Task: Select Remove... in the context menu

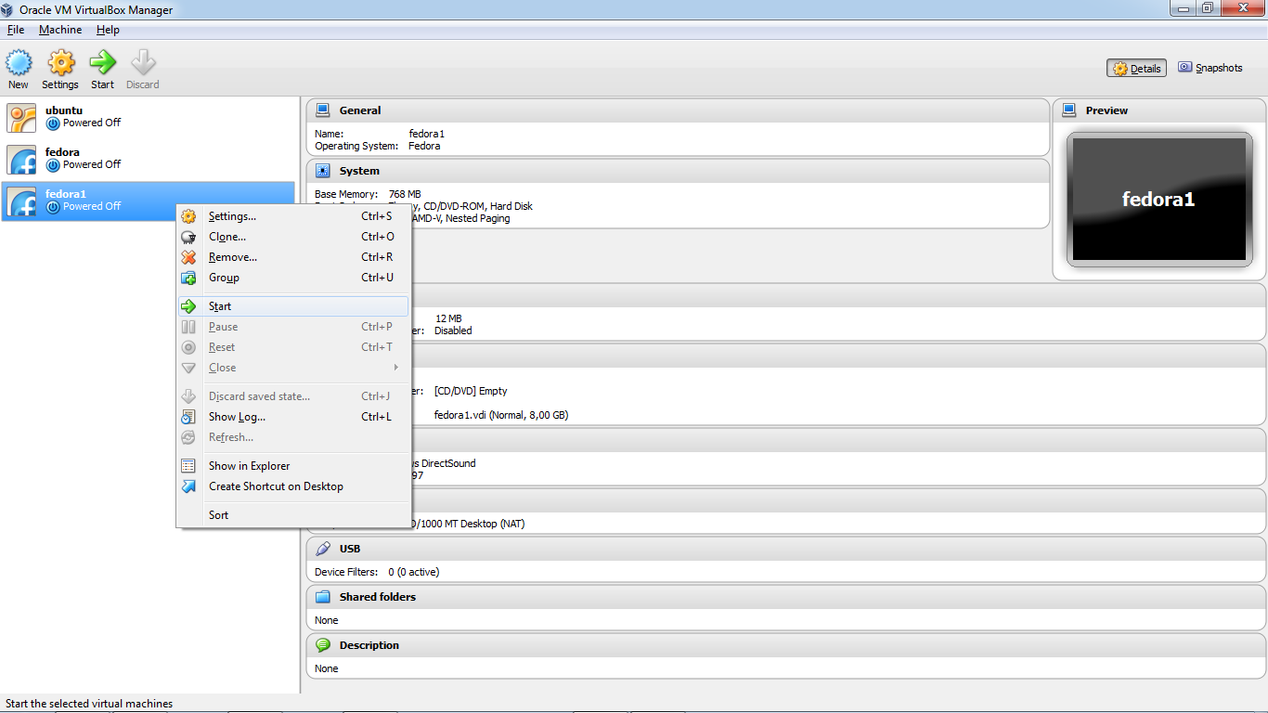Action: point(293,257)
